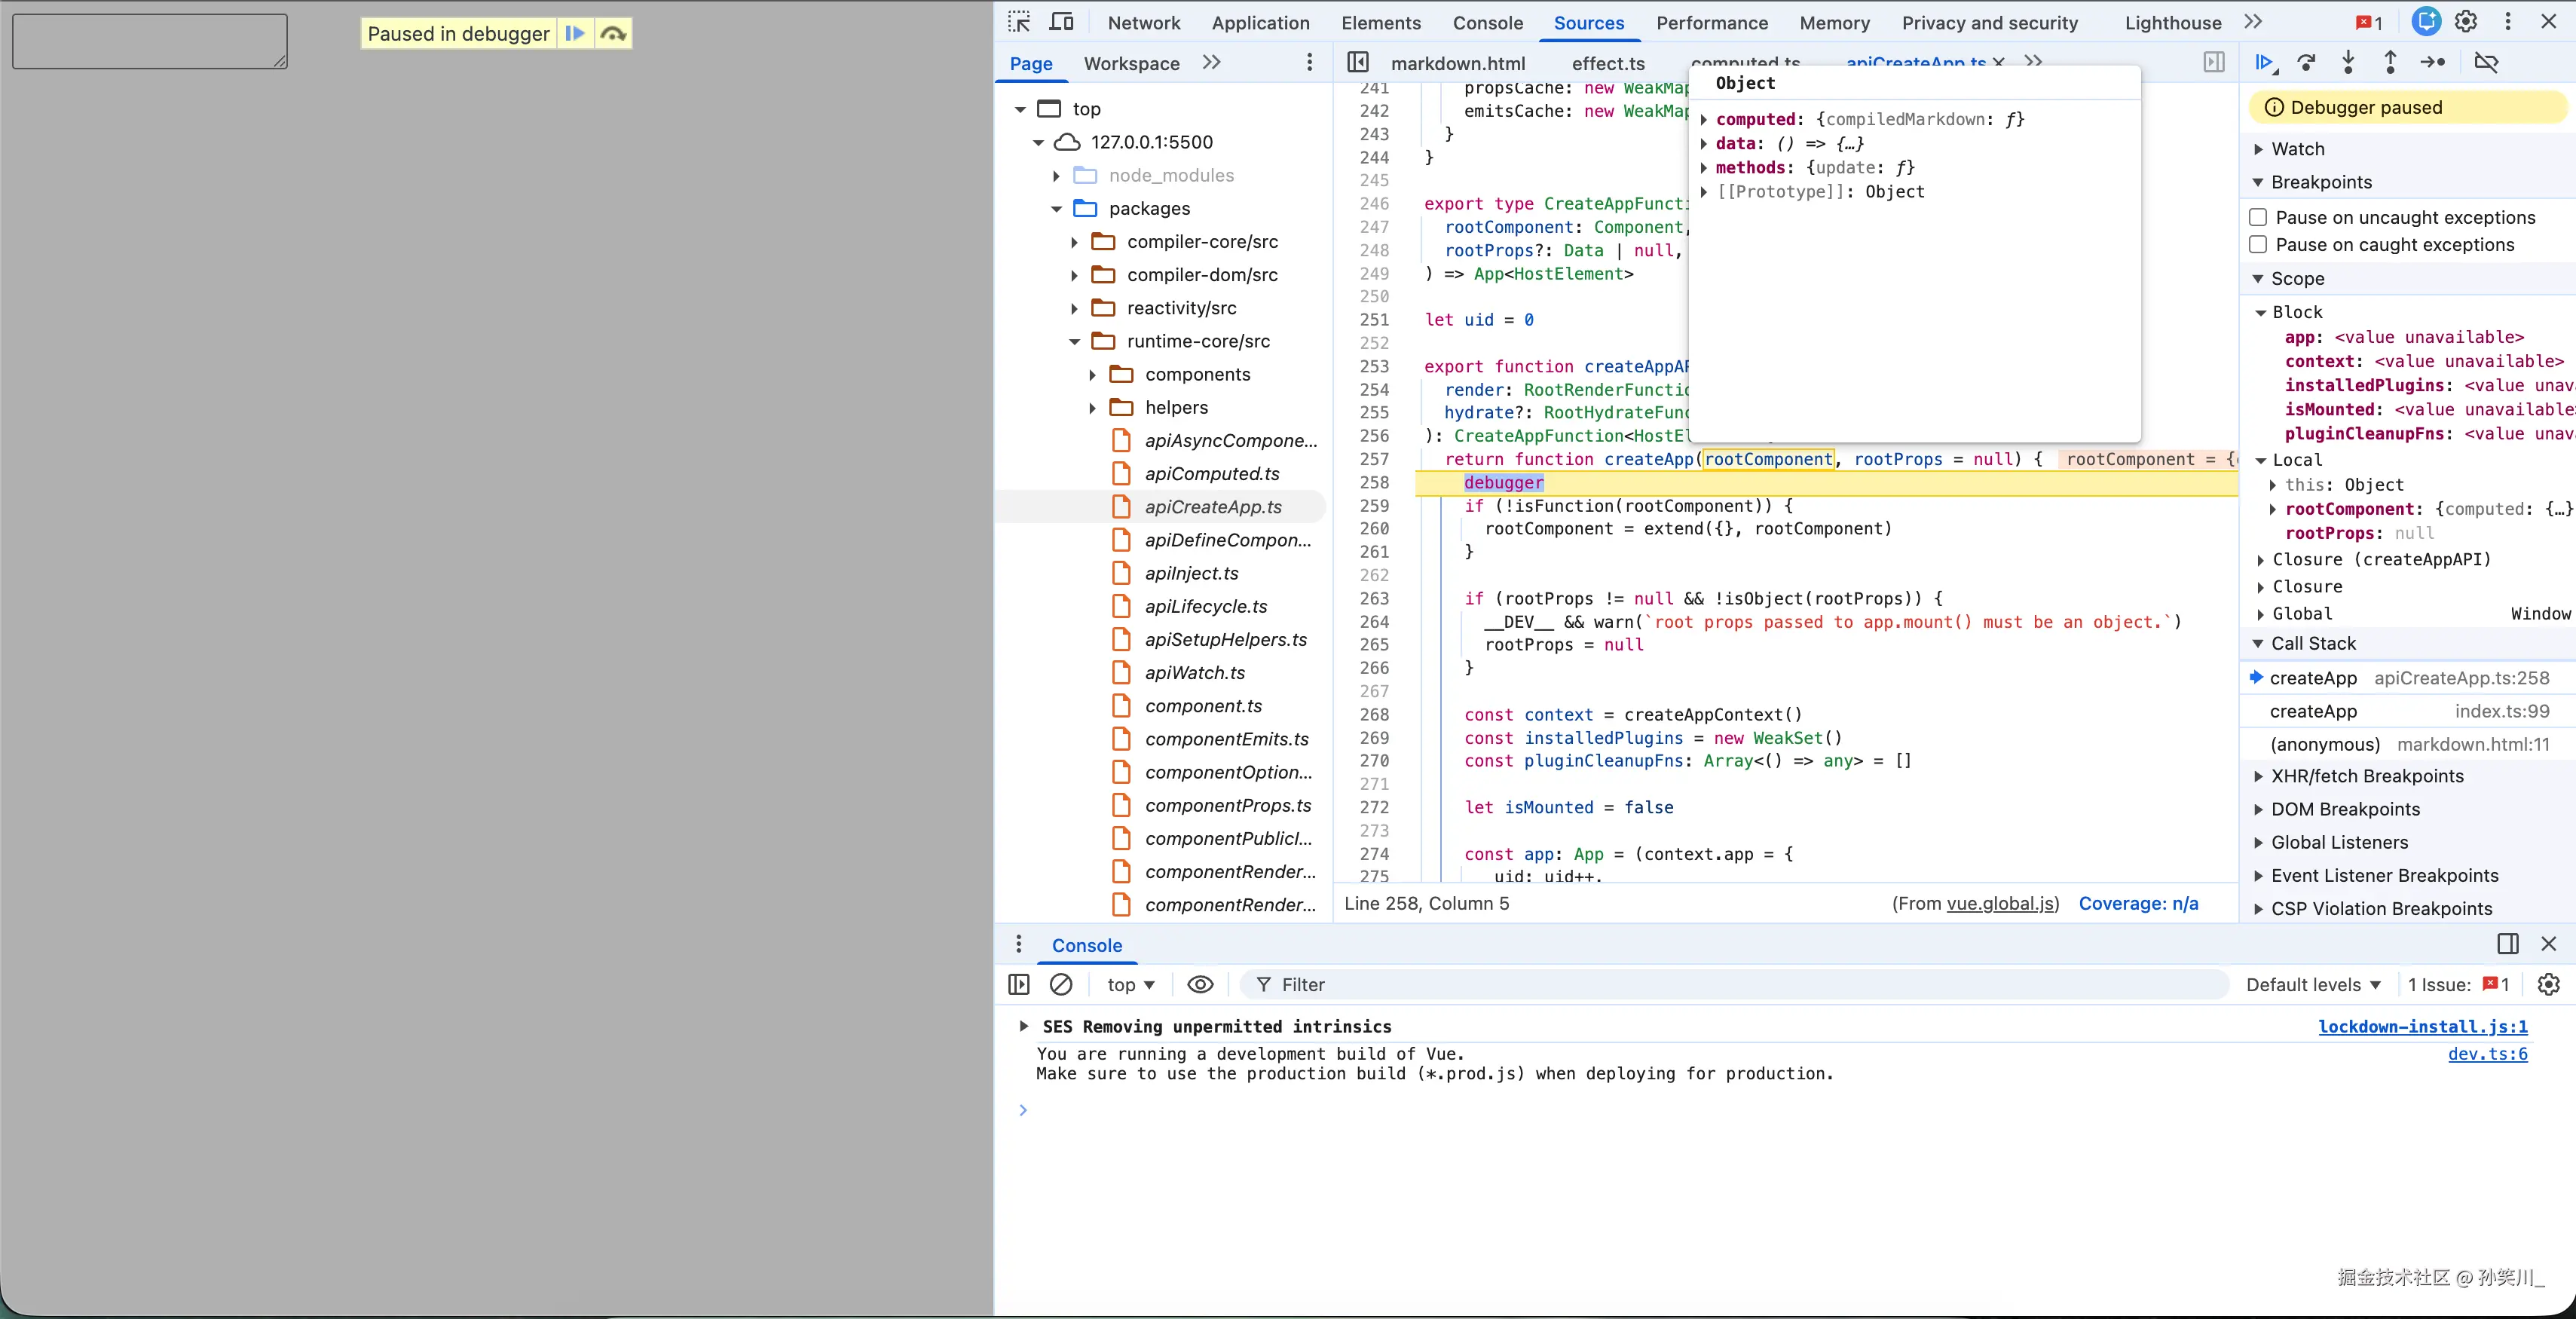This screenshot has height=1319, width=2576.
Task: Create a live expression in console
Action: [x=1199, y=984]
